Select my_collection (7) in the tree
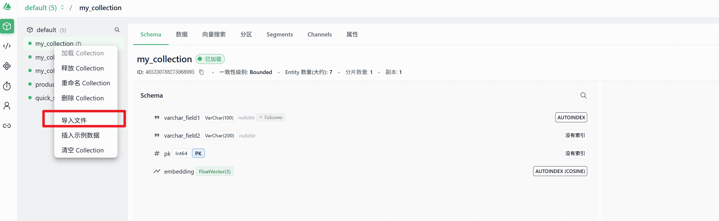This screenshot has height=221, width=719. pos(73,44)
